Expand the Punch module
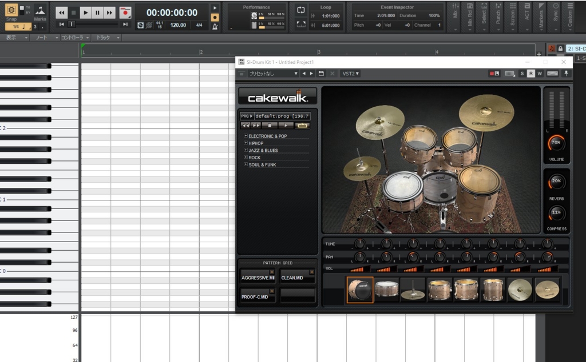This screenshot has height=362, width=586. point(498,16)
